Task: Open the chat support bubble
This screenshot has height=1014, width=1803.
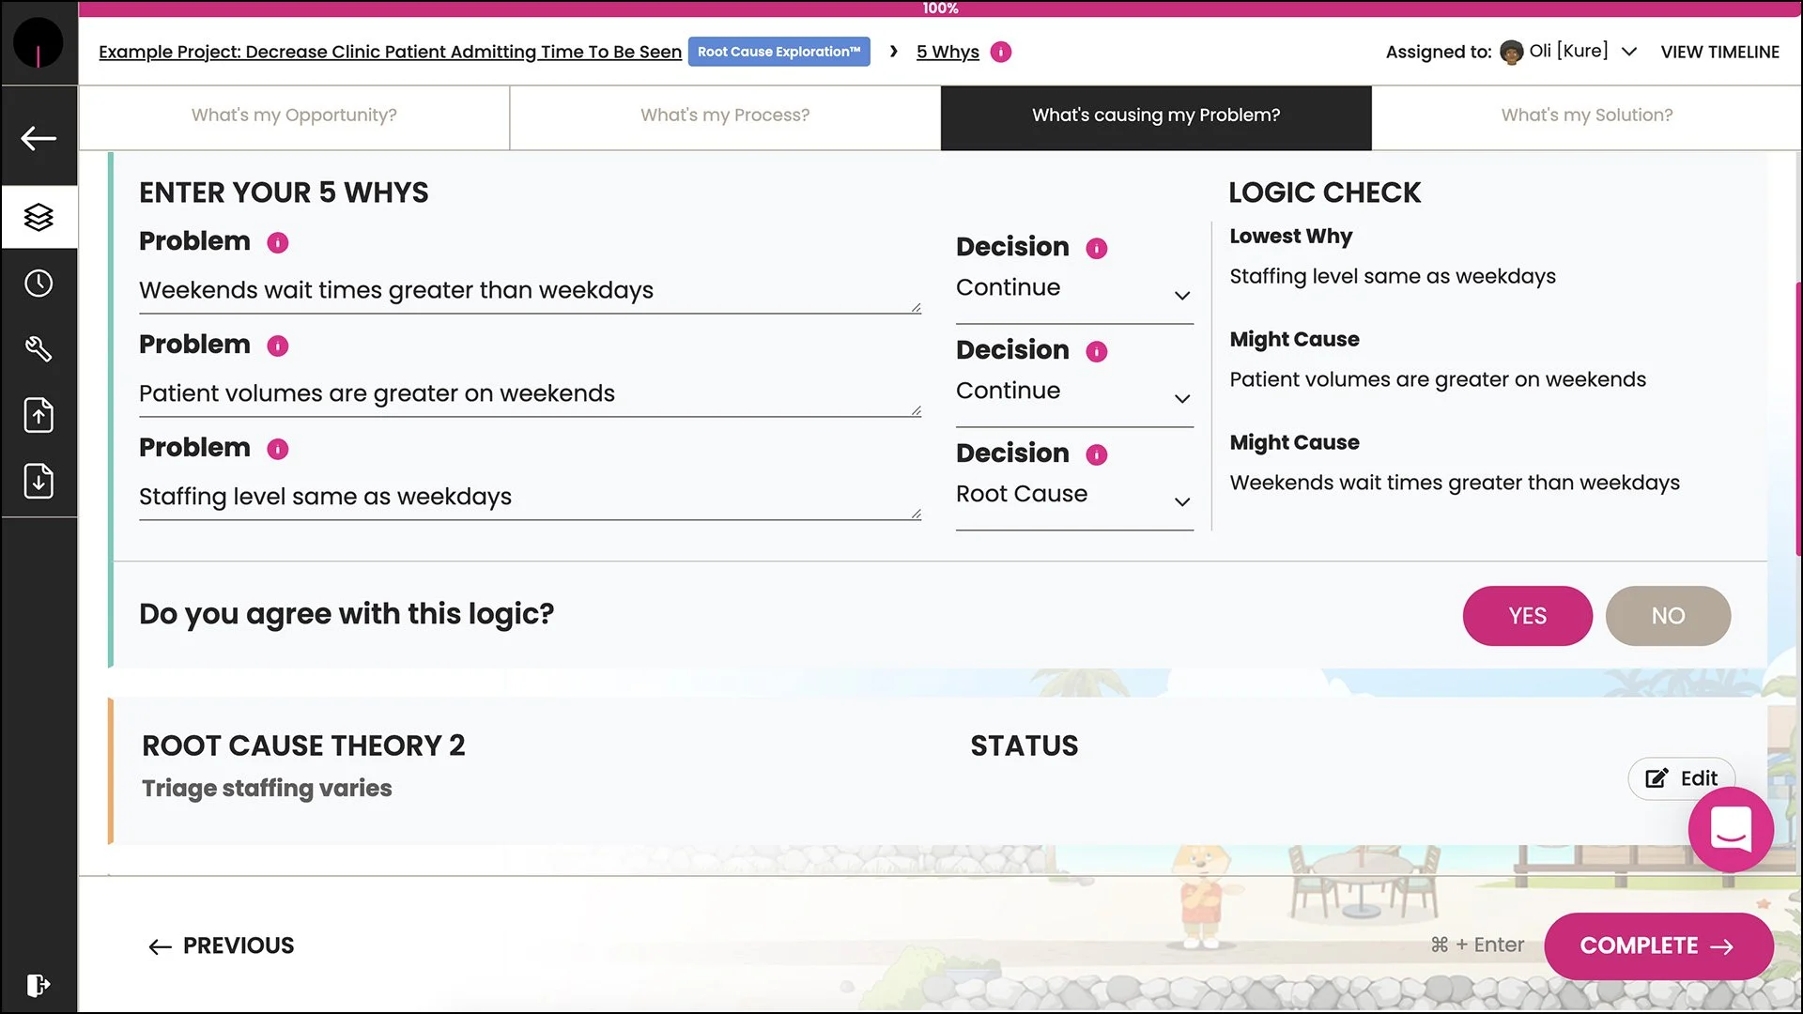Action: coord(1730,830)
